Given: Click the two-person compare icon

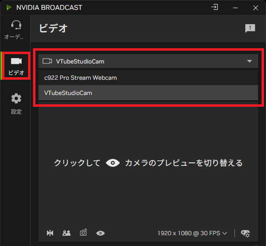Looking at the screenshot, I should tap(66, 233).
